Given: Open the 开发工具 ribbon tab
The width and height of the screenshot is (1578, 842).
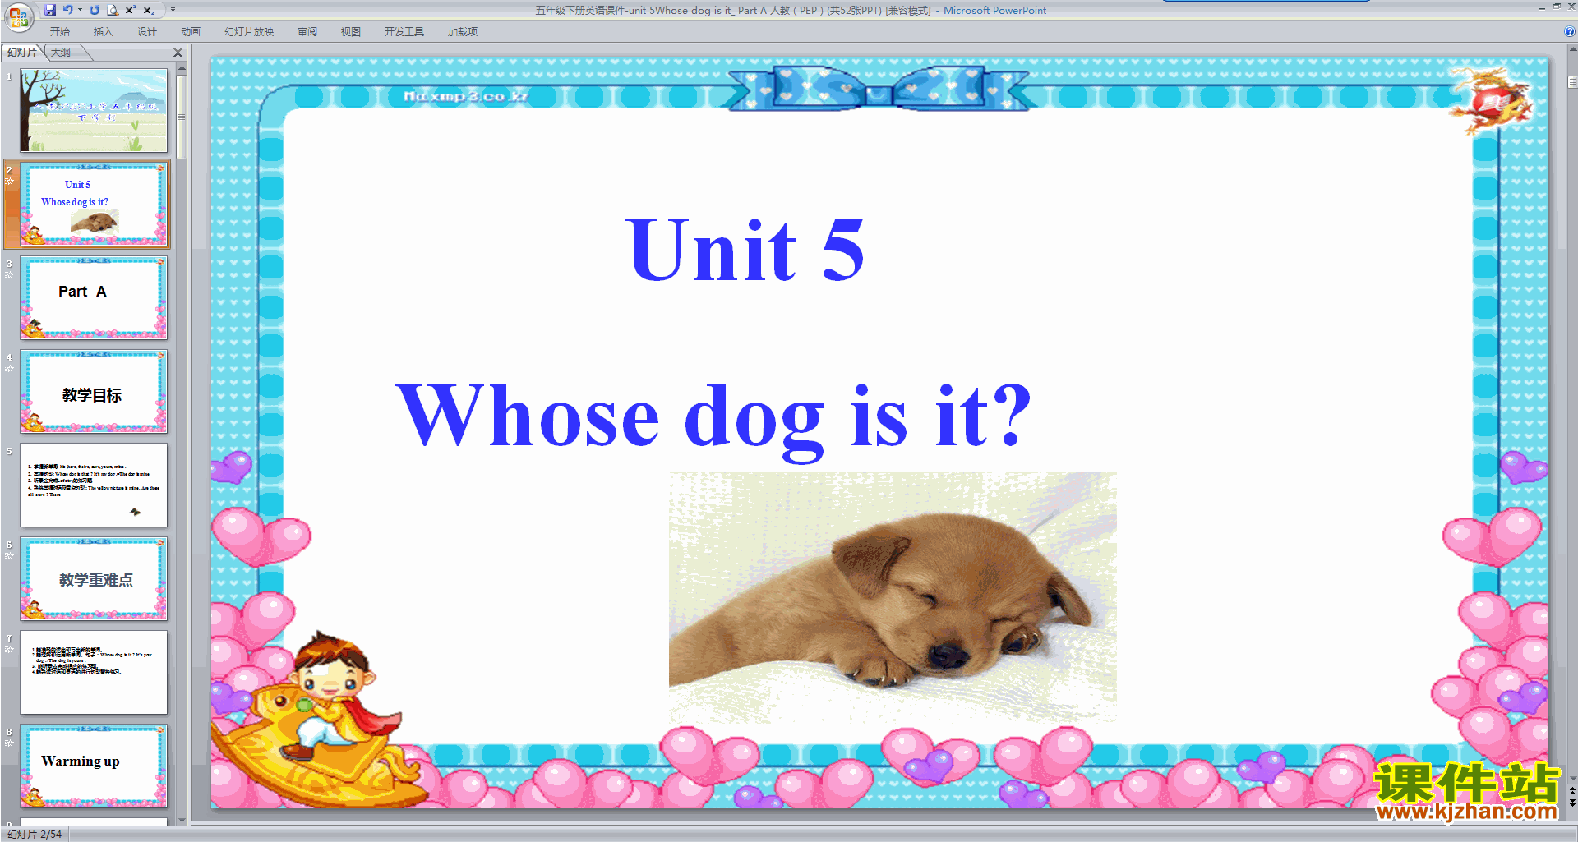Looking at the screenshot, I should pos(404,32).
